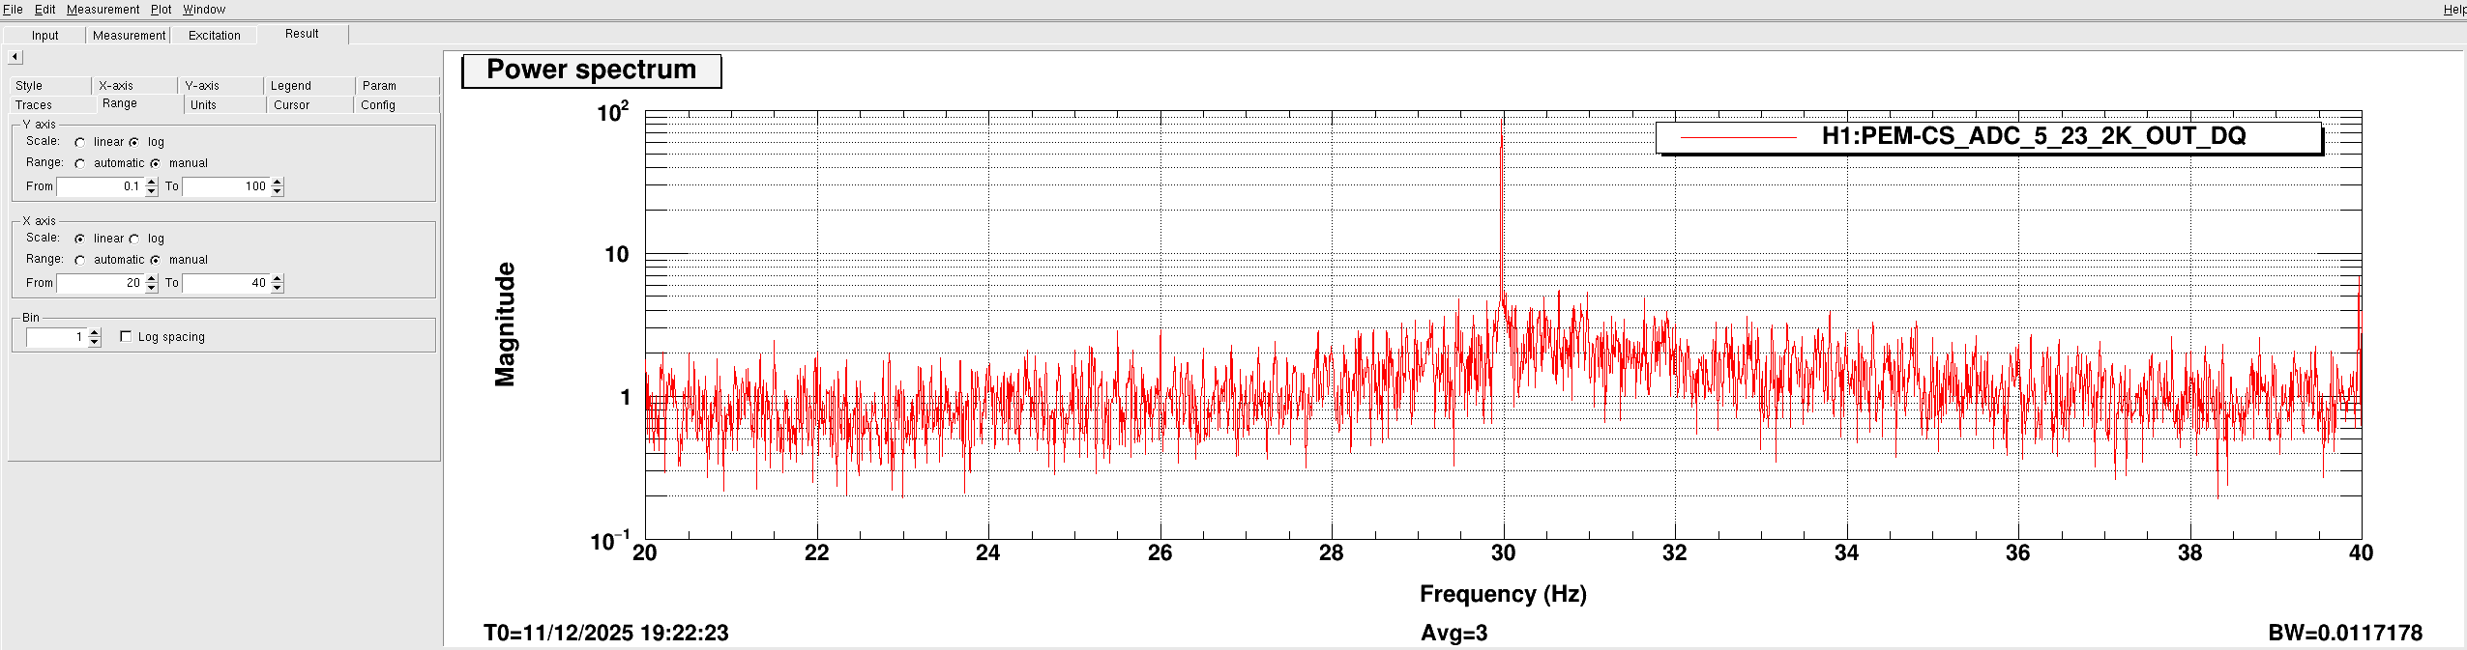Open the Plot menu
The height and width of the screenshot is (650, 2467).
click(161, 10)
